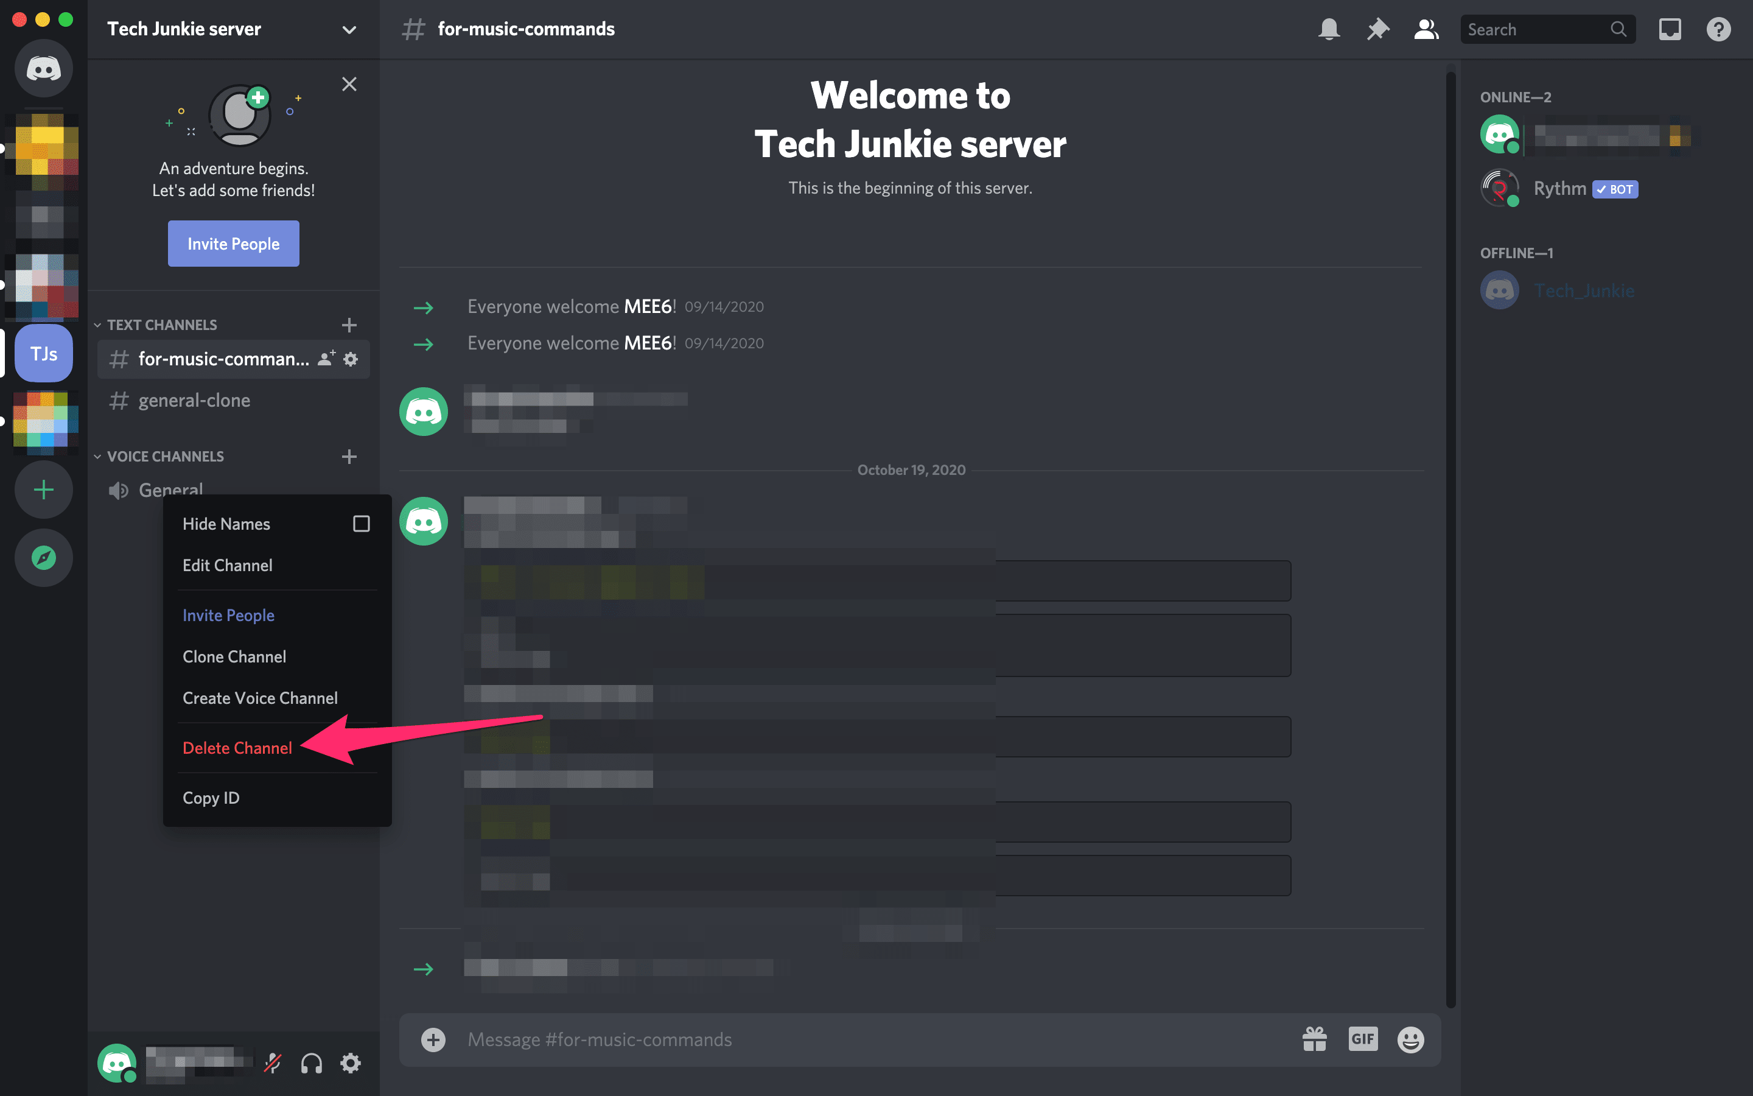Image resolution: width=1753 pixels, height=1096 pixels.
Task: Click the Pinned messages icon in header
Action: coord(1377,28)
